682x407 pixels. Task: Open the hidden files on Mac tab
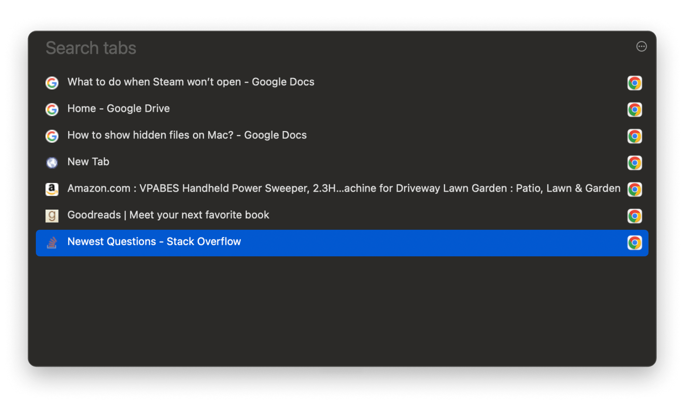(187, 135)
